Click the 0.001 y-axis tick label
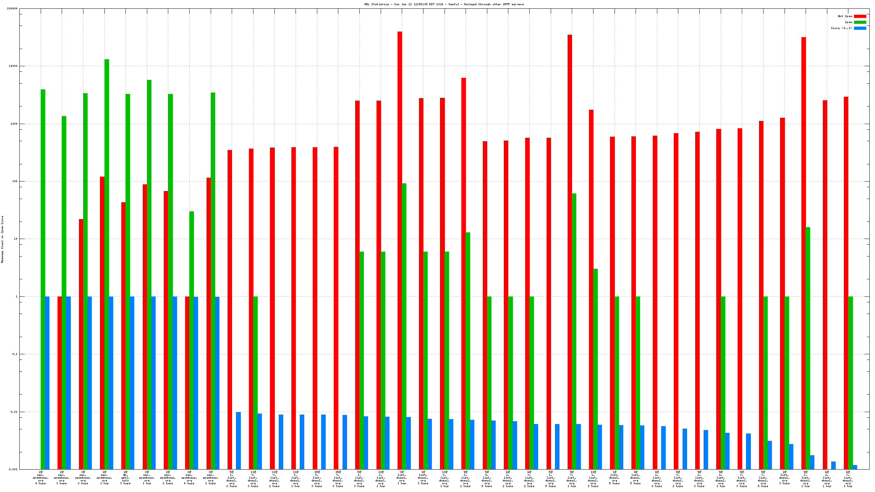 tap(13, 470)
